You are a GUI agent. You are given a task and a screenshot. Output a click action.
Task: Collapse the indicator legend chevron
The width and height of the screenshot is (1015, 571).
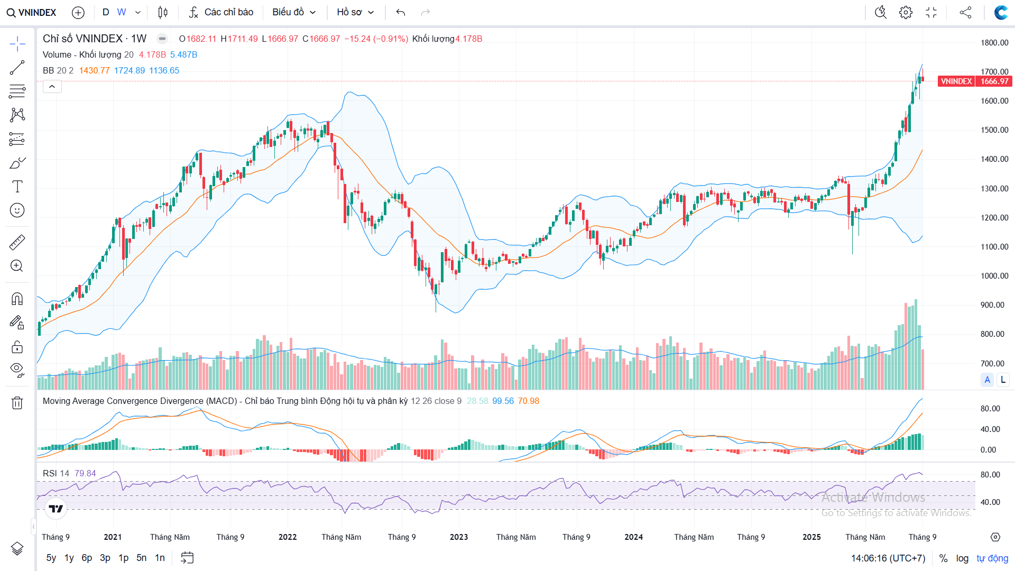[52, 86]
